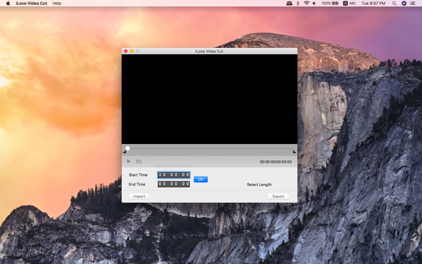Open the iLove Video Cut menu
The width and height of the screenshot is (422, 264).
pyautogui.click(x=32, y=3)
